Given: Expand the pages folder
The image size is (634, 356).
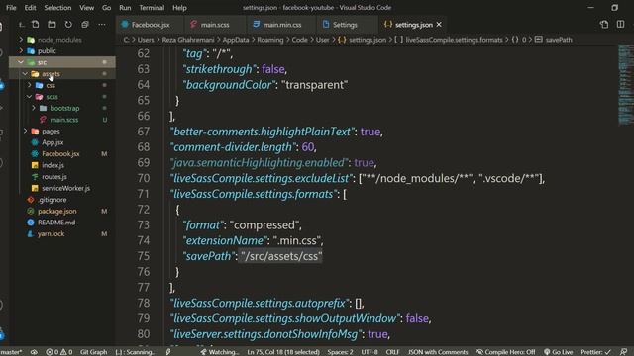Looking at the screenshot, I should point(51,132).
